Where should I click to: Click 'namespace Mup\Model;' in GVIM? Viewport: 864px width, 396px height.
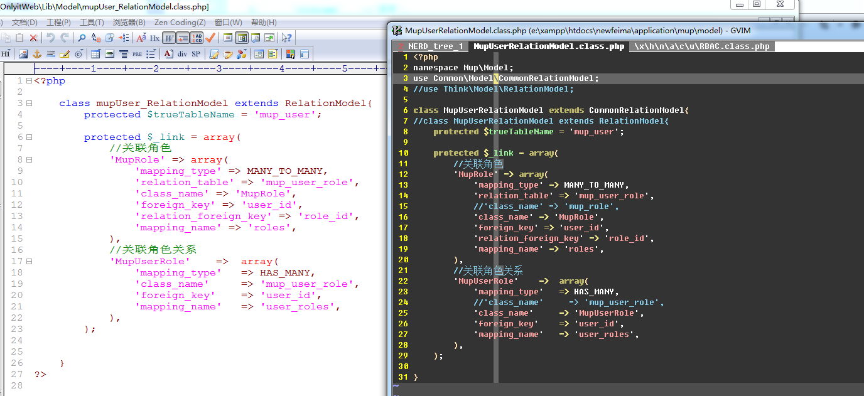463,68
